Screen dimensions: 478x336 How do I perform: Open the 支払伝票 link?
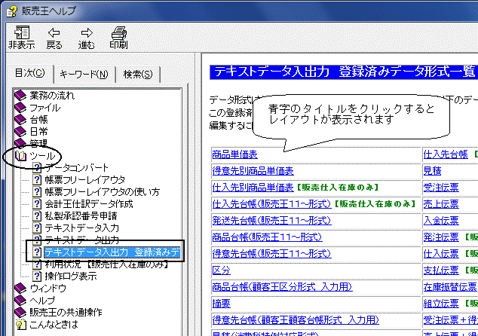click(x=441, y=270)
